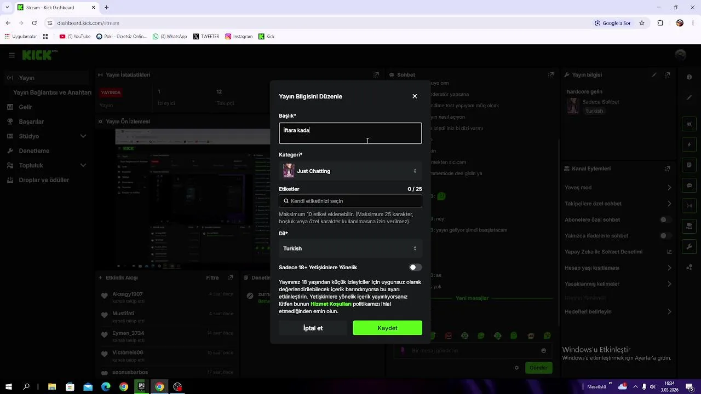Open the Dil dropdown showing Turkish
701x394 pixels.
pyautogui.click(x=350, y=248)
